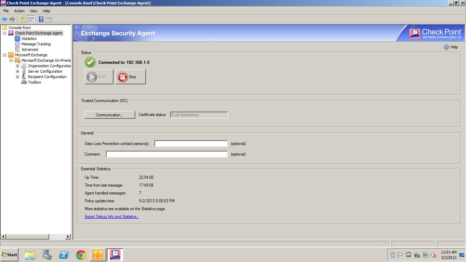Viewport: 466px width, 262px height.
Task: Click the green connected status checkmark icon
Action: click(x=90, y=62)
